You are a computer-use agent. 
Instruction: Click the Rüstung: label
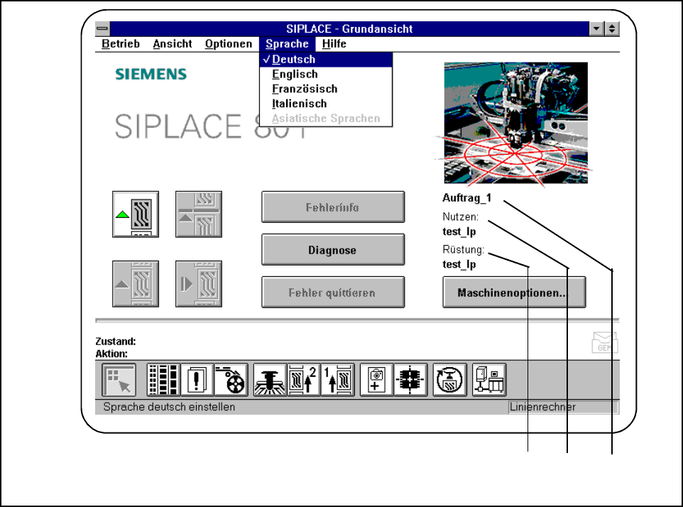point(464,249)
